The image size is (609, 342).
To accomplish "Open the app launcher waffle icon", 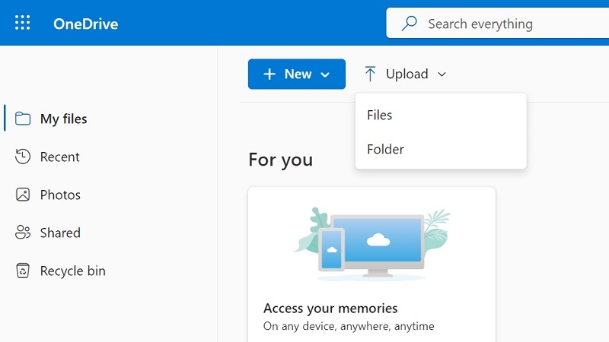I will [23, 23].
